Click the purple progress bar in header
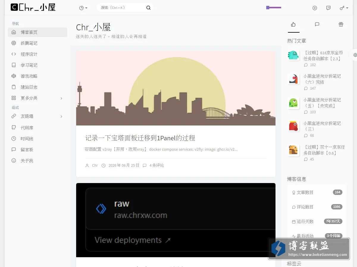This screenshot has height=267, width=357. [274, 7]
